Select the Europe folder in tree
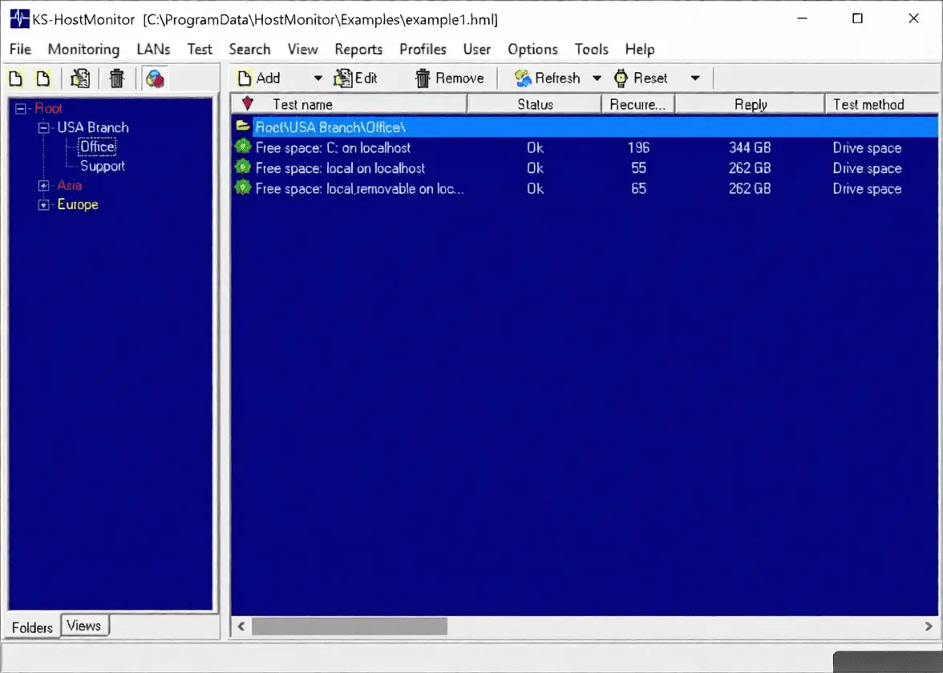The image size is (943, 673). coord(78,204)
